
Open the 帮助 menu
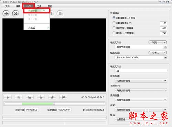coord(50,6)
